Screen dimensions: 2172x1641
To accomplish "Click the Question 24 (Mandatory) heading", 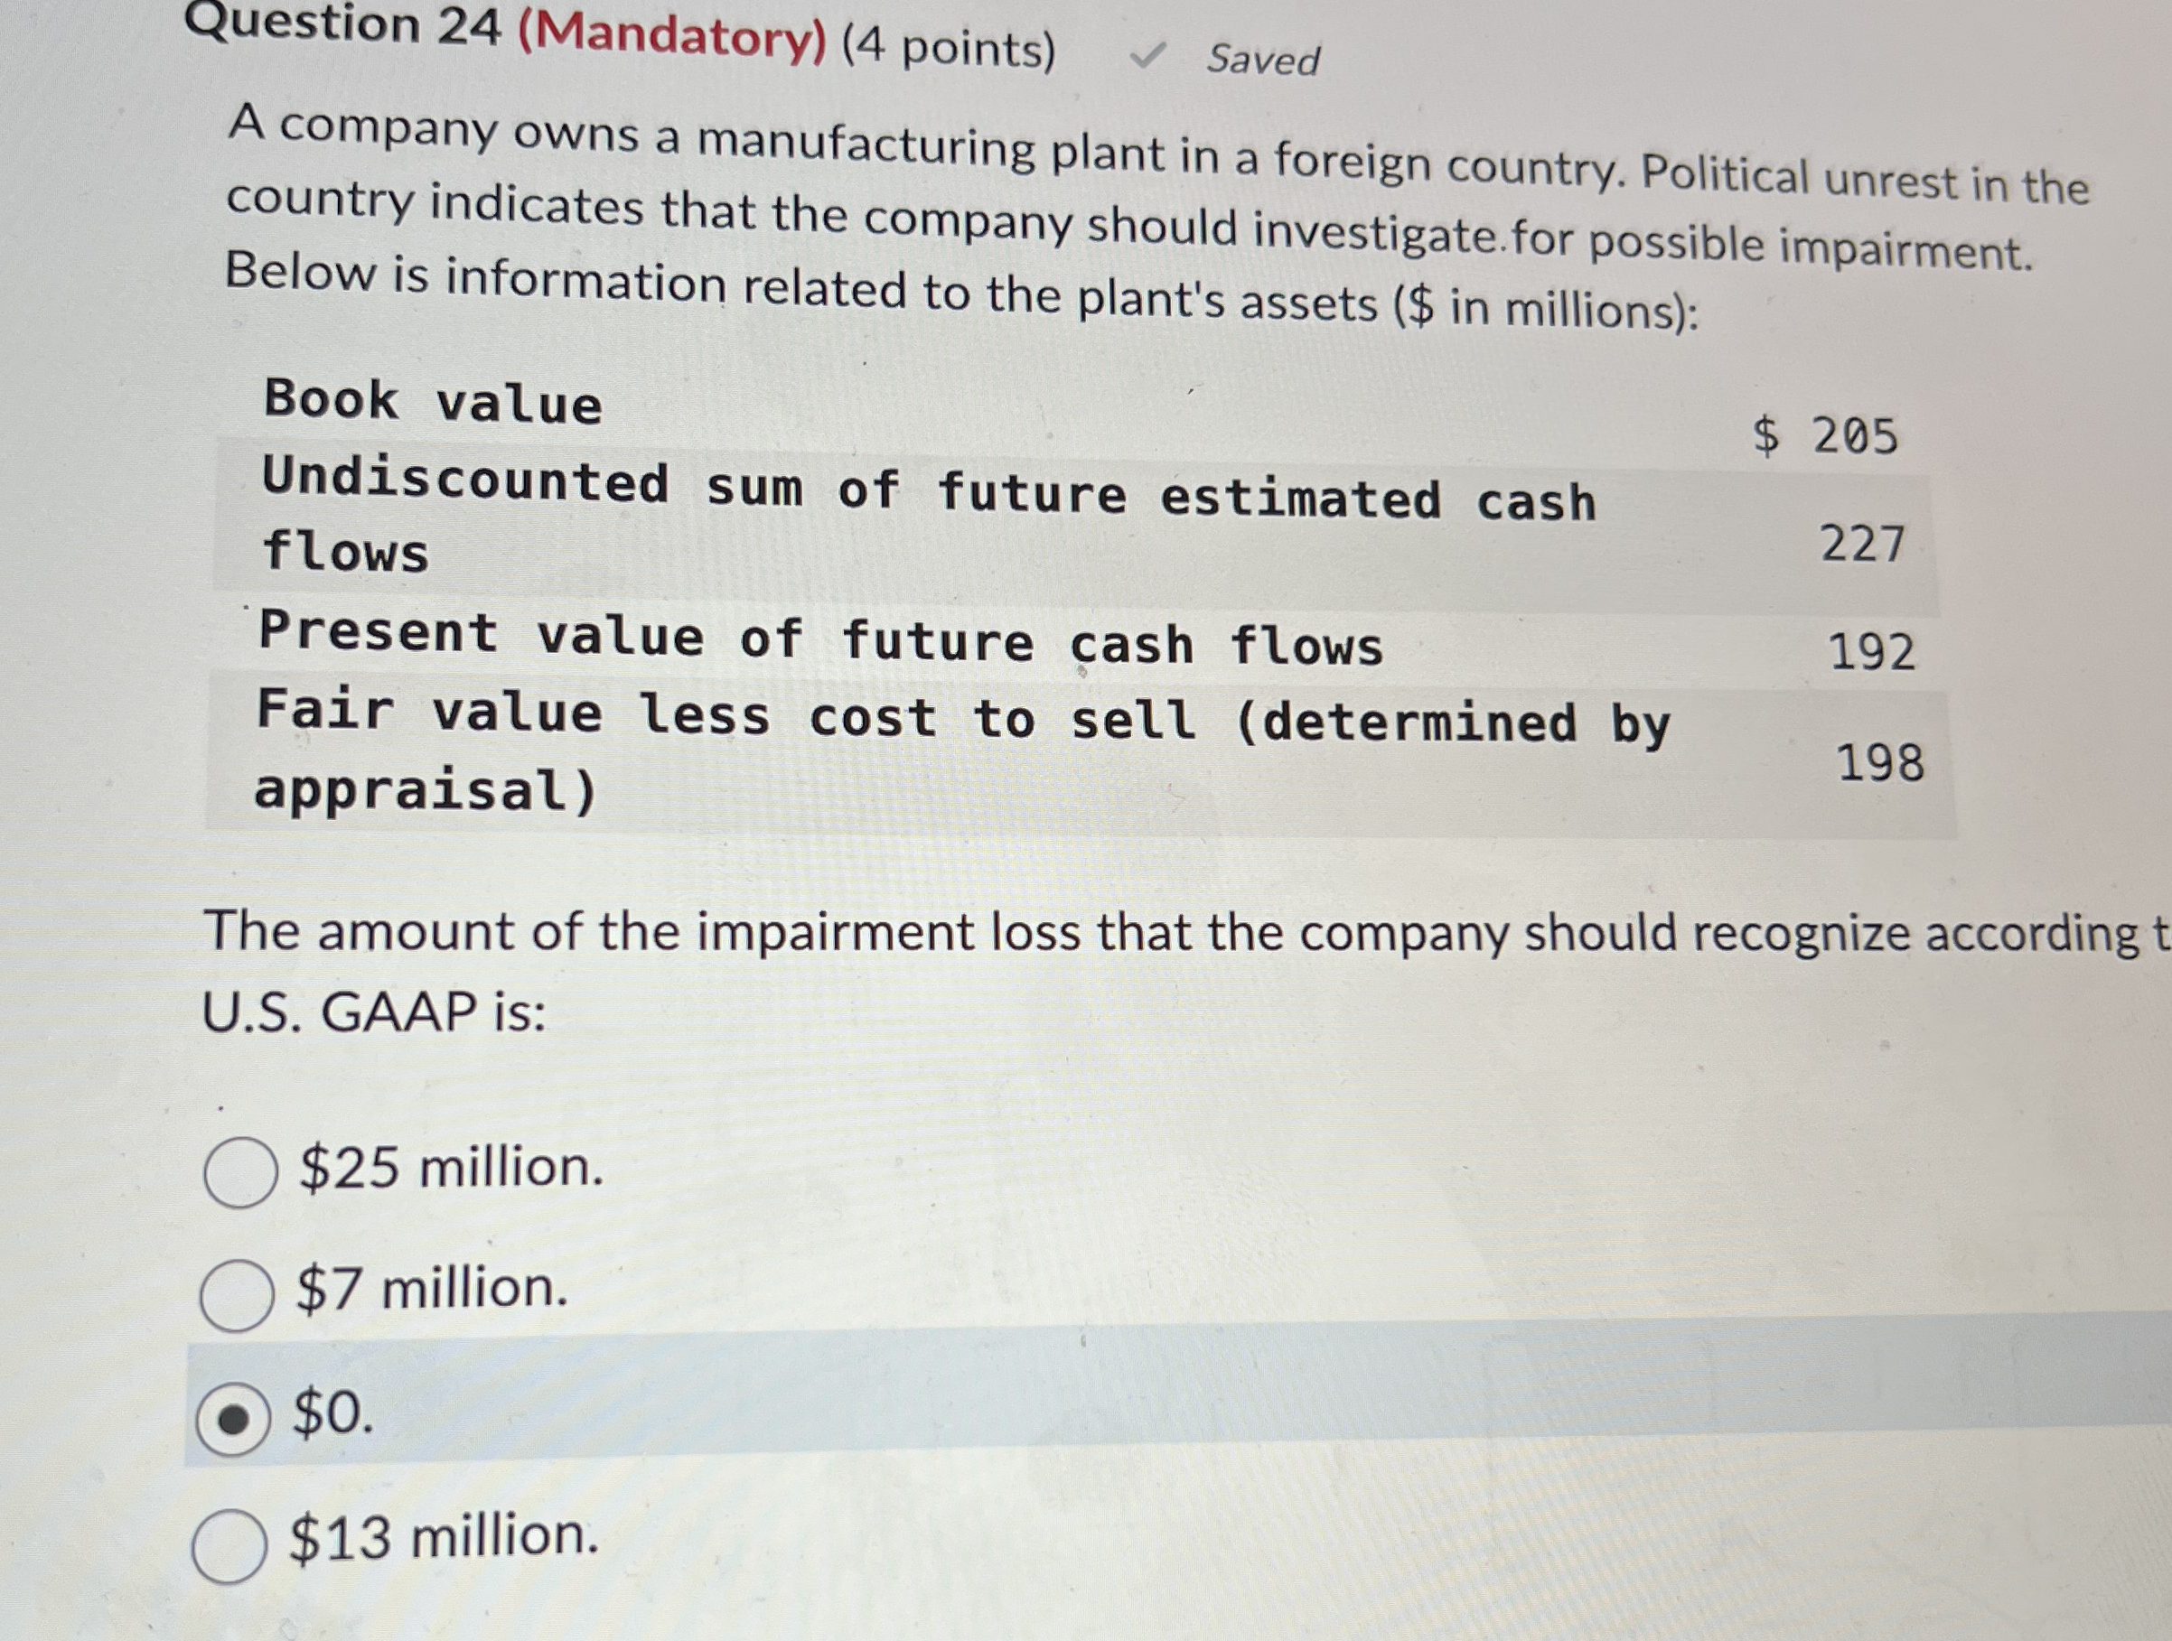I will click(491, 39).
